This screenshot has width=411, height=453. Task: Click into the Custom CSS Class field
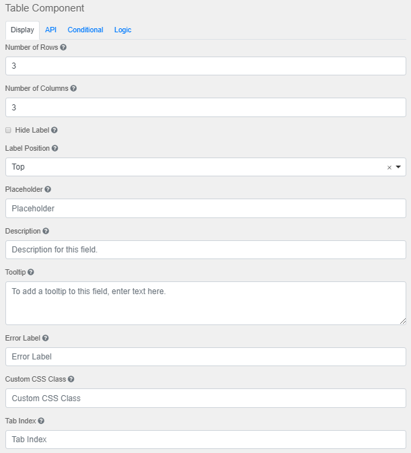205,398
